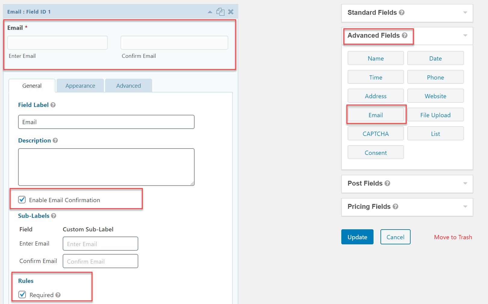This screenshot has height=304, width=488.
Task: Switch to the Appearance tab
Action: click(x=80, y=86)
